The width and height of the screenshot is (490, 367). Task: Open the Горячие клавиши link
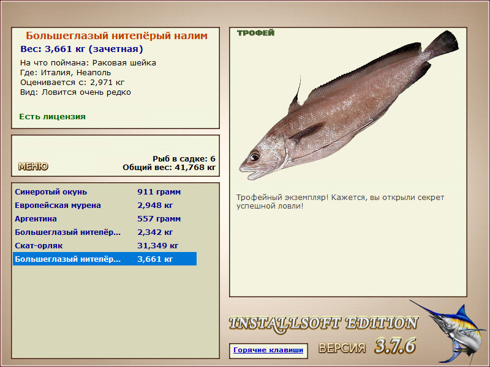(x=268, y=350)
